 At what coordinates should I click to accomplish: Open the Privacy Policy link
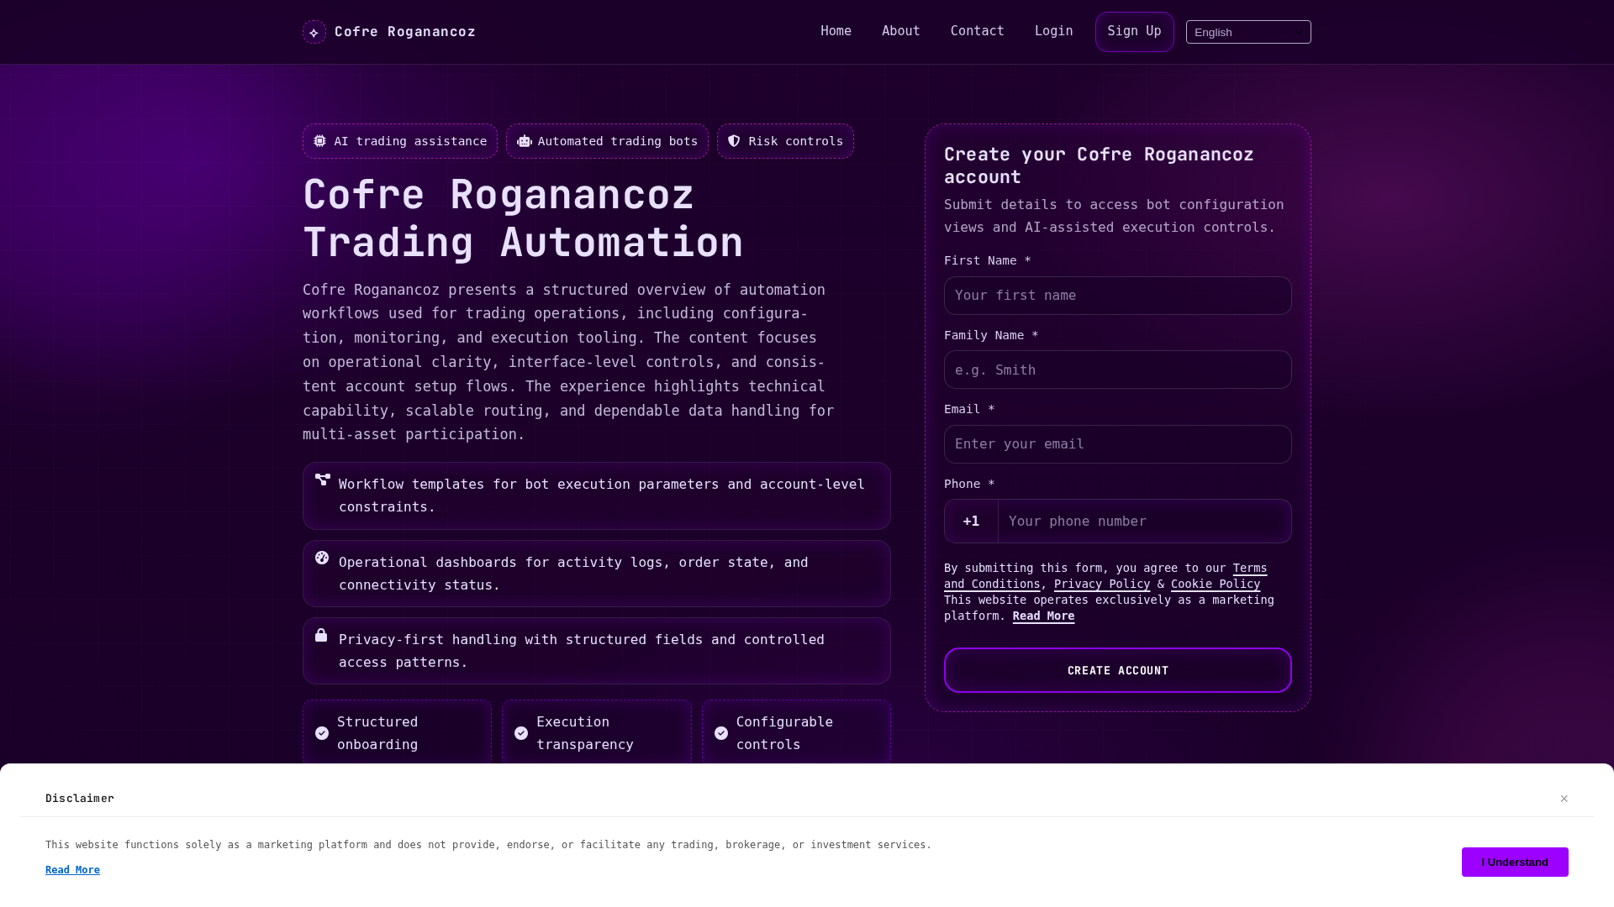click(1102, 584)
